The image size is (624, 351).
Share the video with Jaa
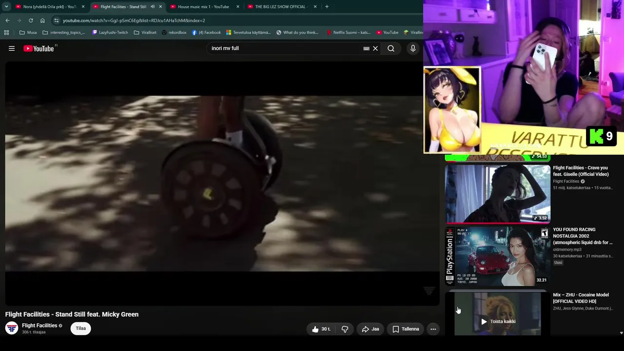(x=370, y=329)
